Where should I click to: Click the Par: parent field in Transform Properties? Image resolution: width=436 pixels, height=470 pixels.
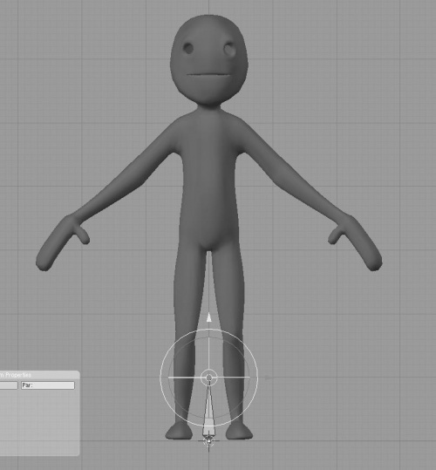pyautogui.click(x=48, y=385)
